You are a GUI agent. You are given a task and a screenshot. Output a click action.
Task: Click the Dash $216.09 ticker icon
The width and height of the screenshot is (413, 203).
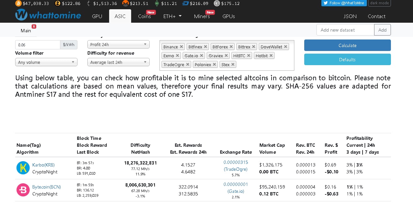[185, 3]
